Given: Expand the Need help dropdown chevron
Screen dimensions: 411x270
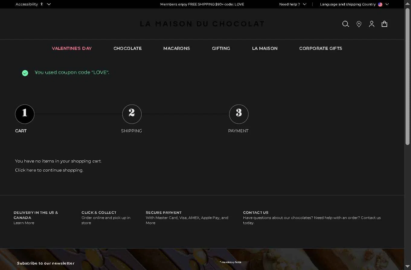Looking at the screenshot, I should (x=304, y=4).
